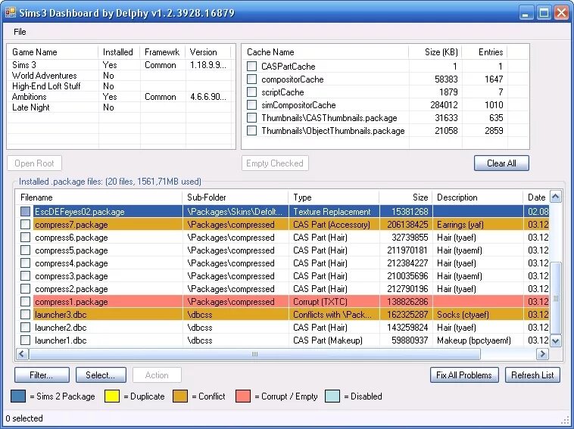
Task: Click the vertical scrollbar thumb
Action: (555, 298)
